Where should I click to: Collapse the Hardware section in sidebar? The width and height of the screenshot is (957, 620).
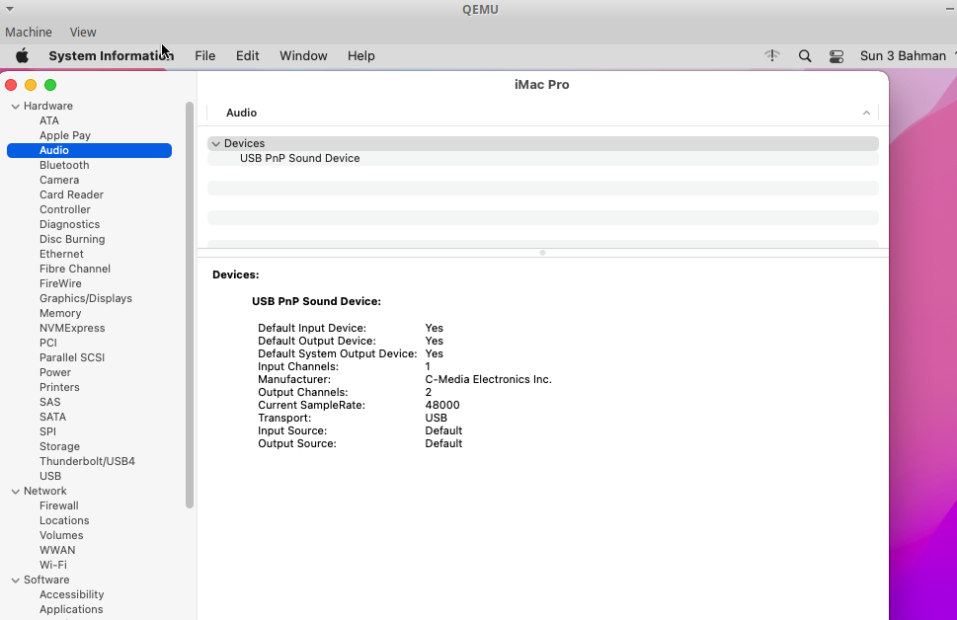coord(15,107)
